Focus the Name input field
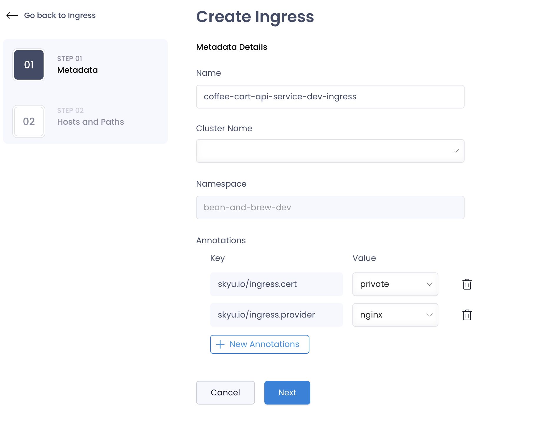Image resolution: width=547 pixels, height=434 pixels. [330, 97]
